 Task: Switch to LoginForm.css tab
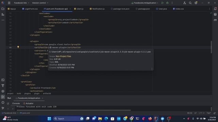coord(30,9)
